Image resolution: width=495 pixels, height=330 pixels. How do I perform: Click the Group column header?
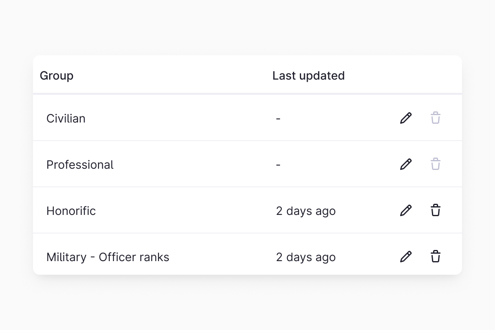tap(57, 76)
